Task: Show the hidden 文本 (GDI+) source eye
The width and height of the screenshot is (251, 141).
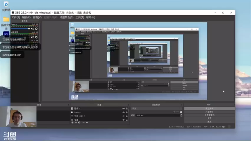Action: 123,116
